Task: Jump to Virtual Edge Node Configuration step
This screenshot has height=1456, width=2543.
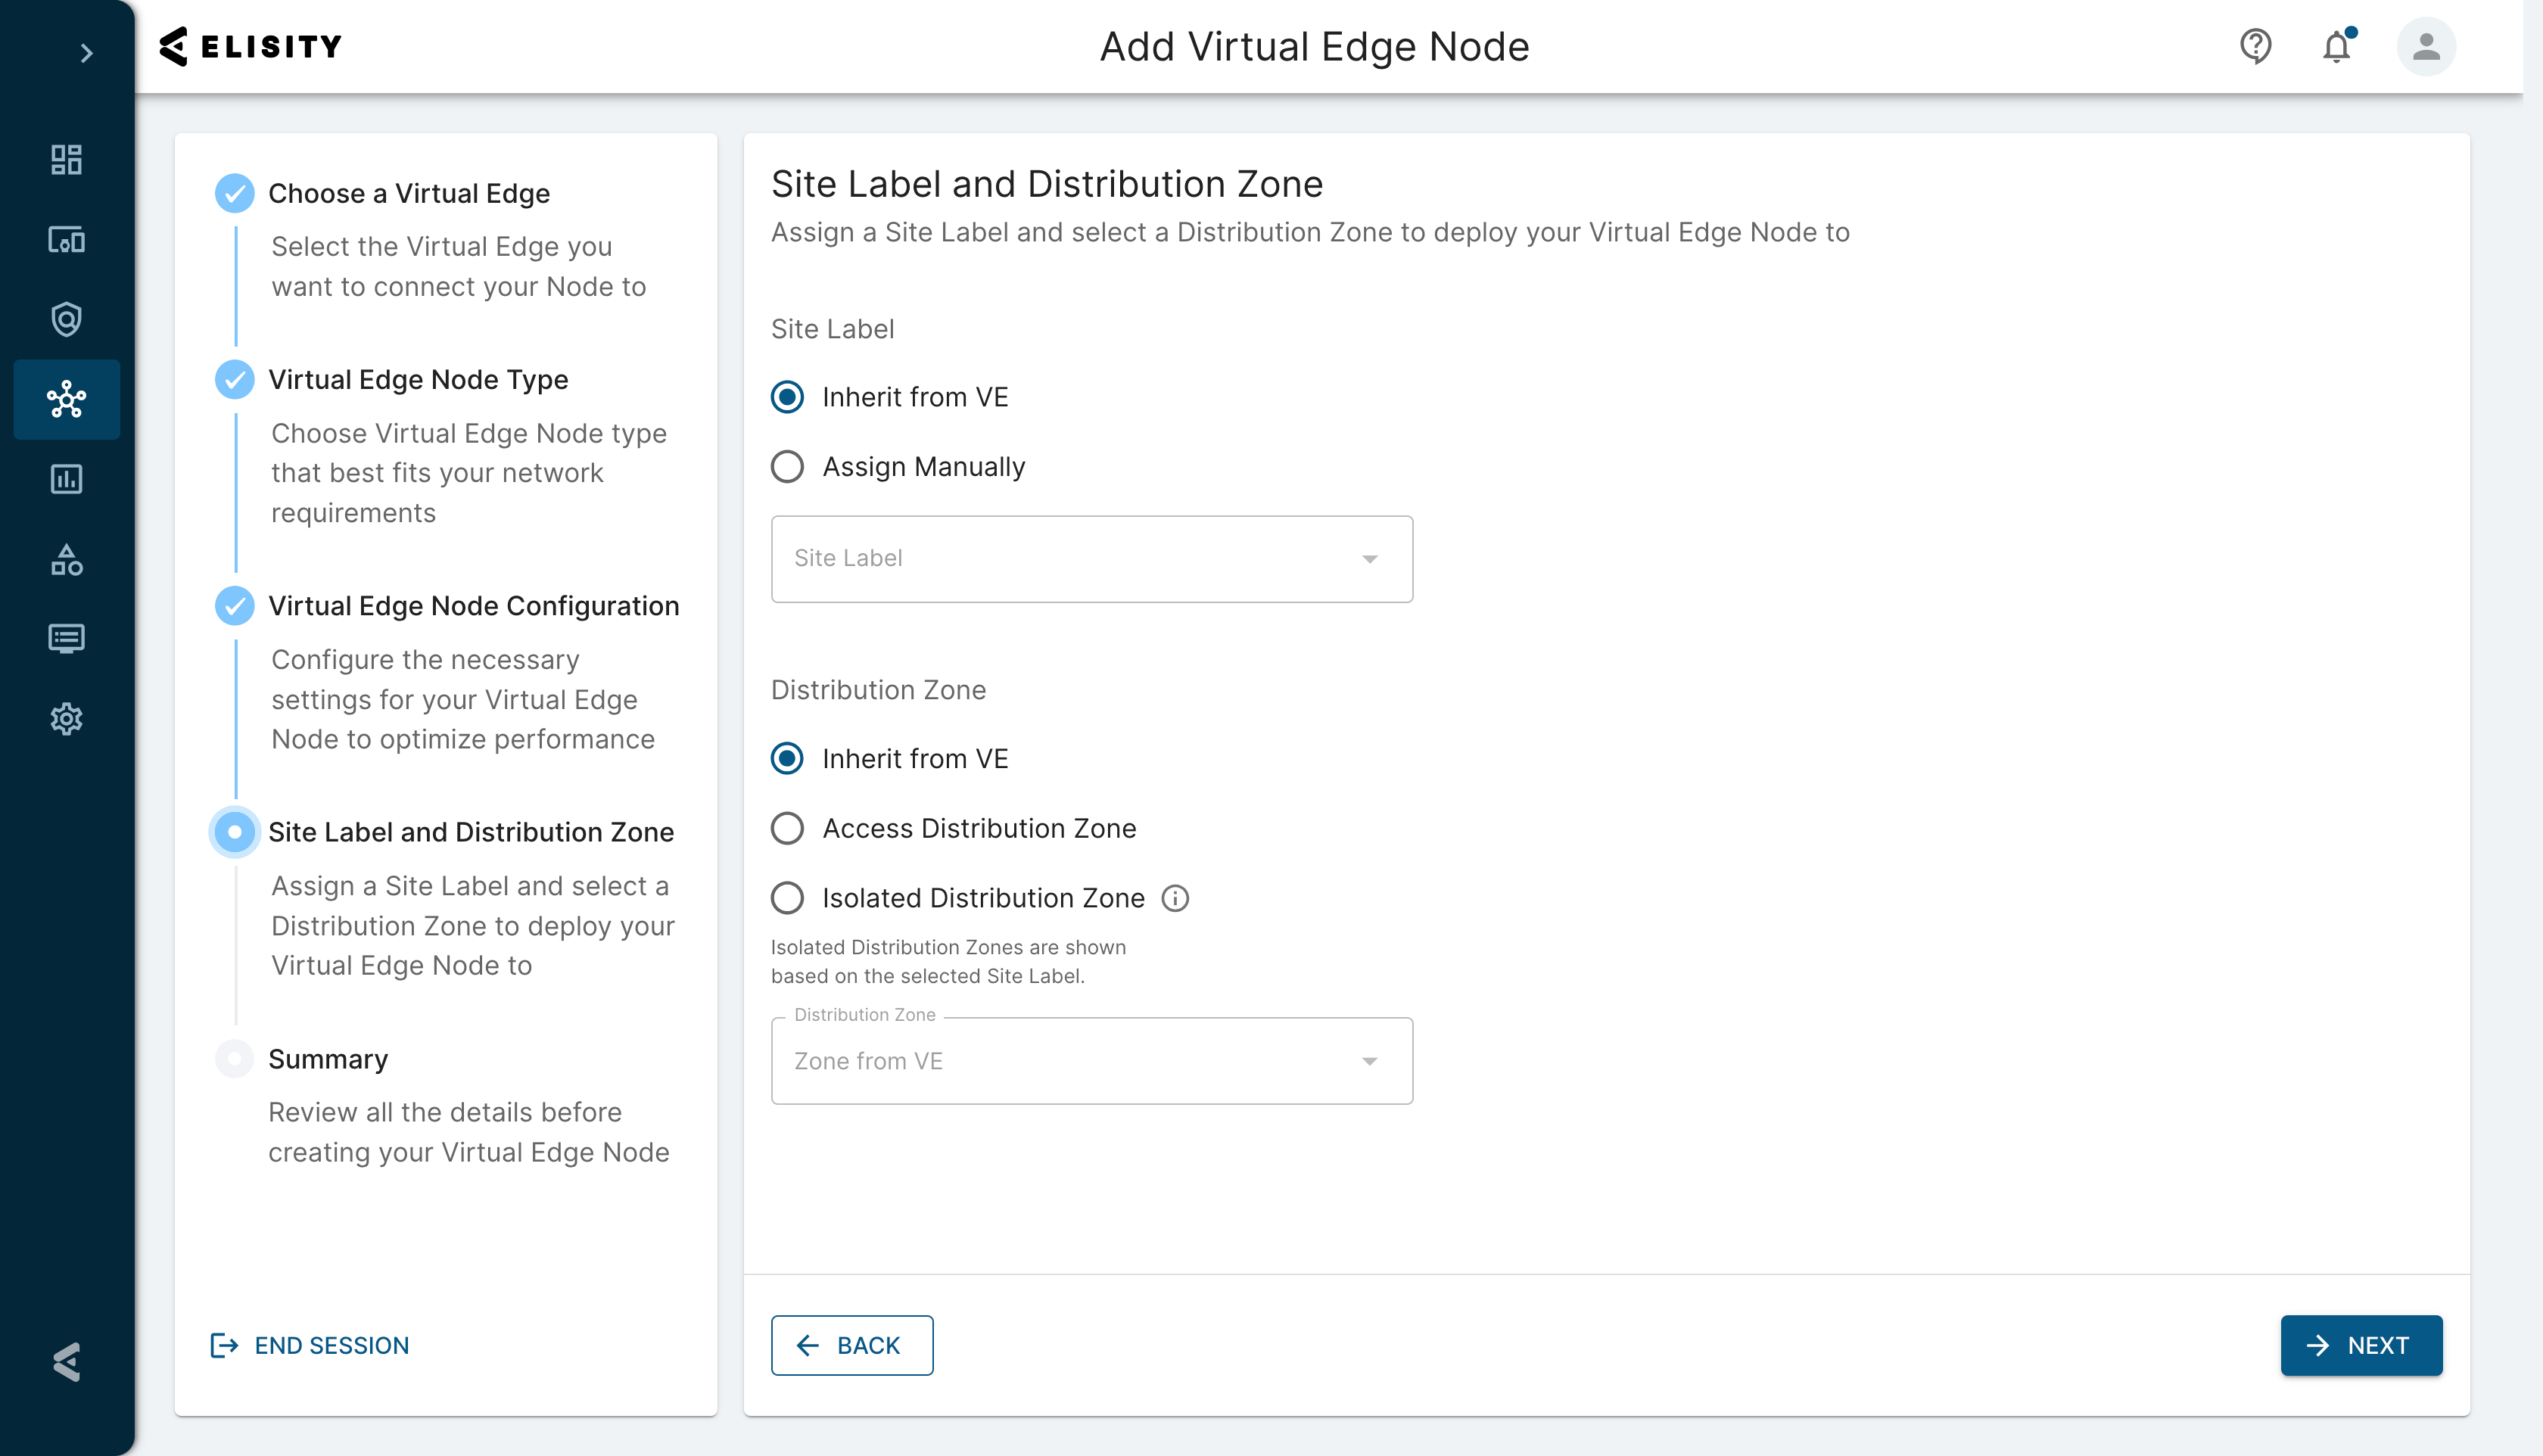Action: [473, 606]
